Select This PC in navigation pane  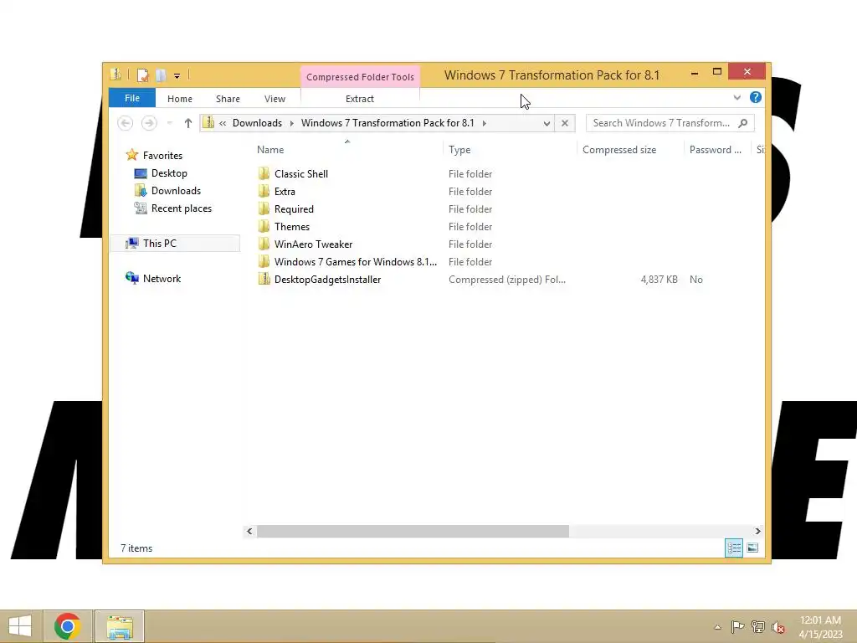pyautogui.click(x=175, y=244)
